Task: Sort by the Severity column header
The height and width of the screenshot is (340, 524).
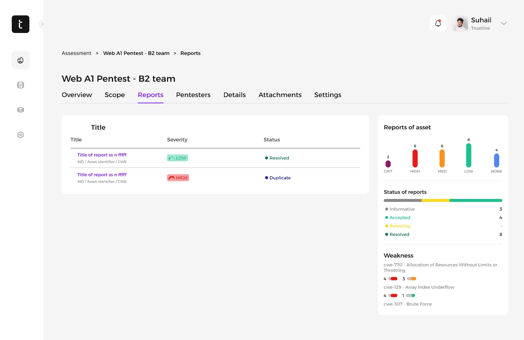Action: point(177,140)
